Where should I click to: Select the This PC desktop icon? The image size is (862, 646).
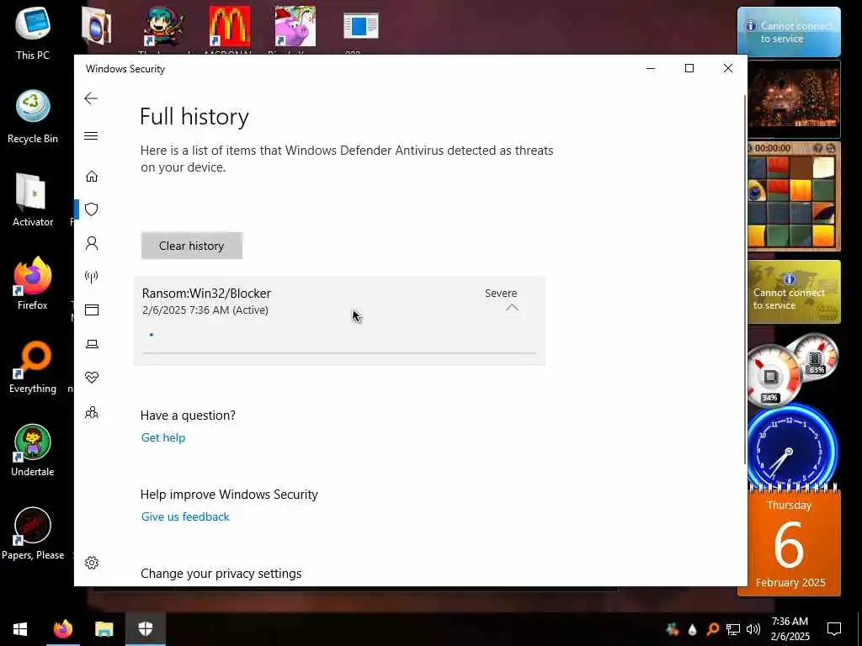click(x=33, y=33)
